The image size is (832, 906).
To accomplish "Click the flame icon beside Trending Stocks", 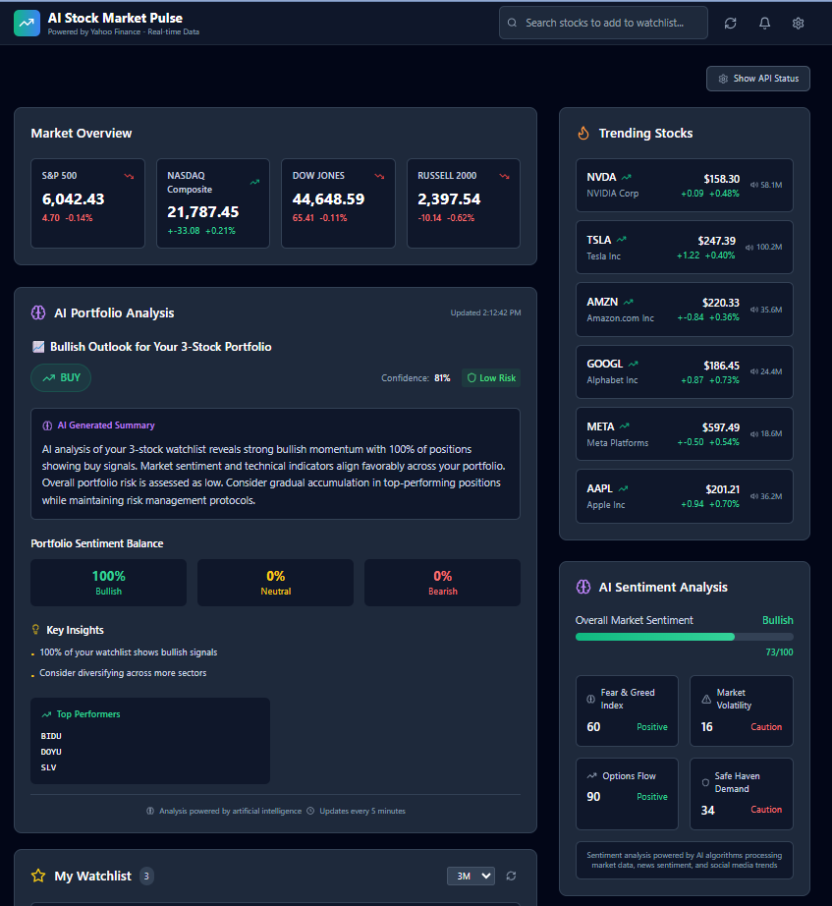I will (583, 134).
